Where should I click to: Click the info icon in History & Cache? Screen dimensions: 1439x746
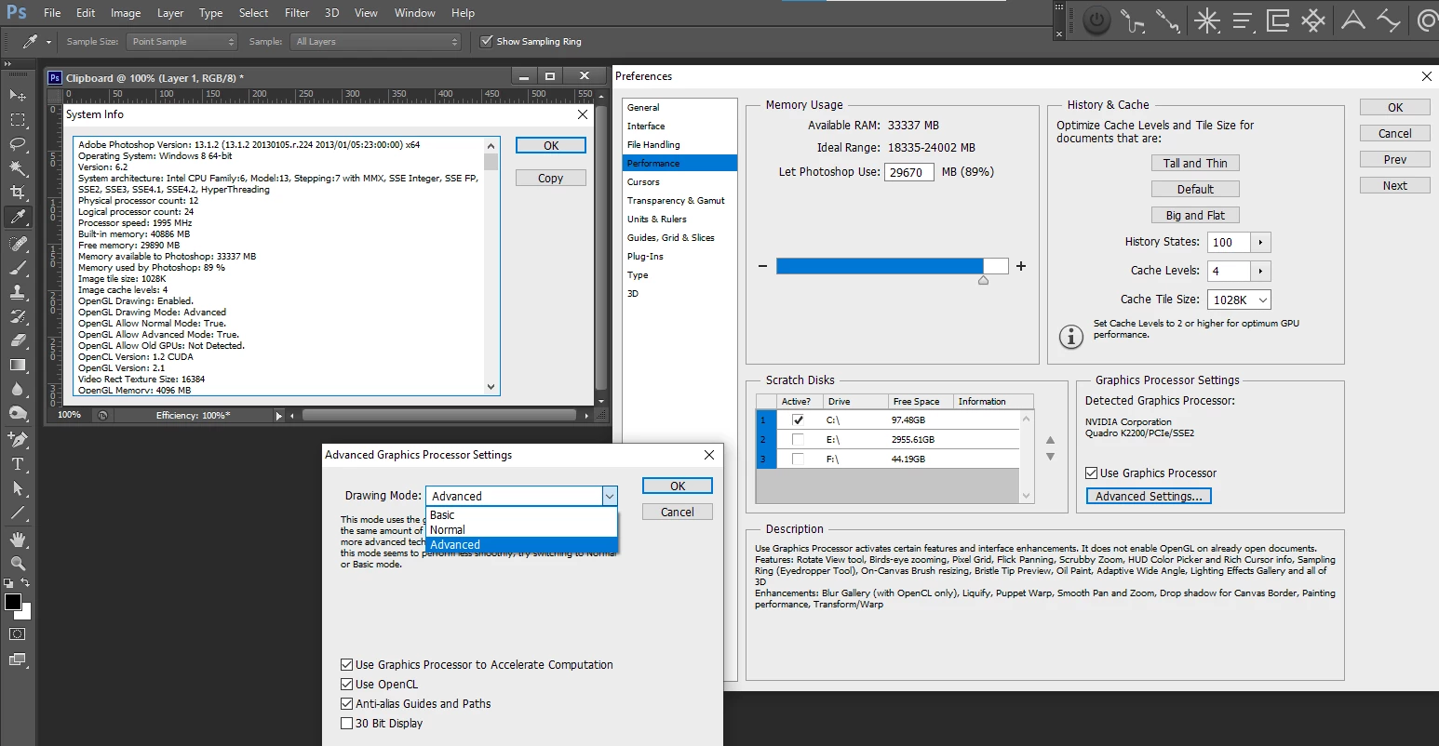click(1071, 336)
